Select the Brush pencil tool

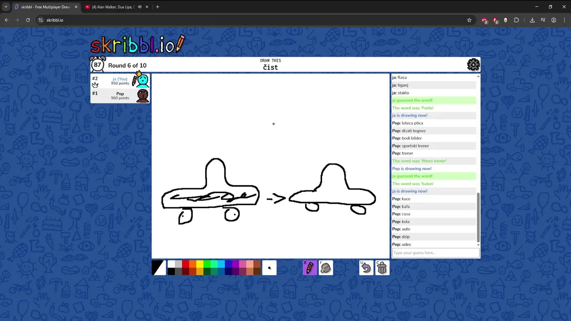tap(310, 268)
